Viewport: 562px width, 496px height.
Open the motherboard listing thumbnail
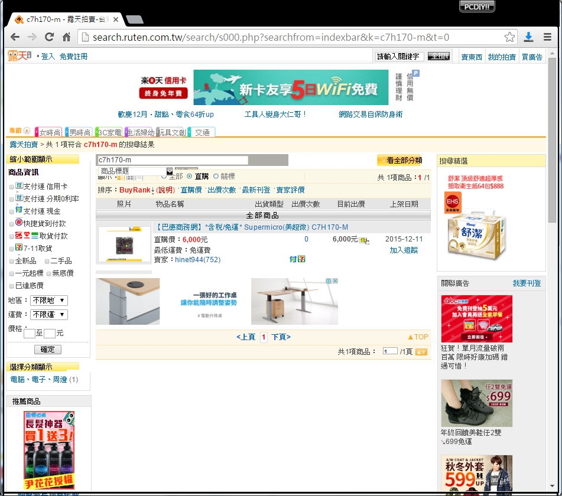pos(124,245)
